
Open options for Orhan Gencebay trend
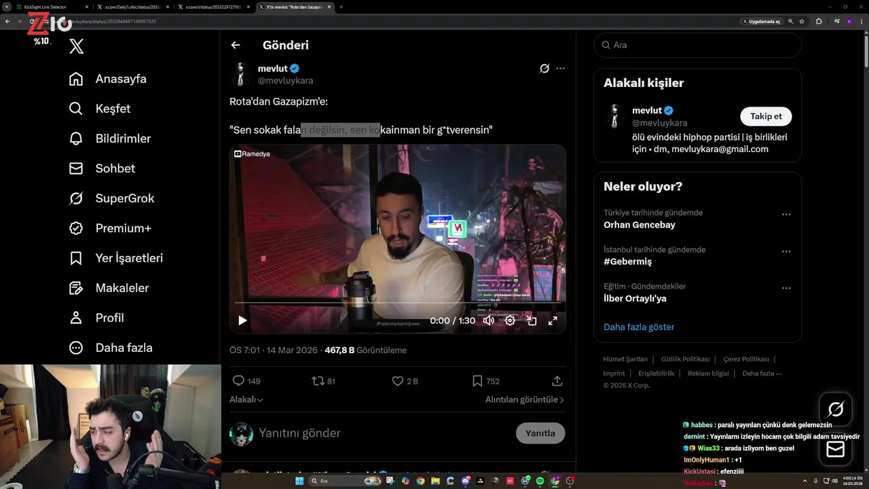point(786,215)
